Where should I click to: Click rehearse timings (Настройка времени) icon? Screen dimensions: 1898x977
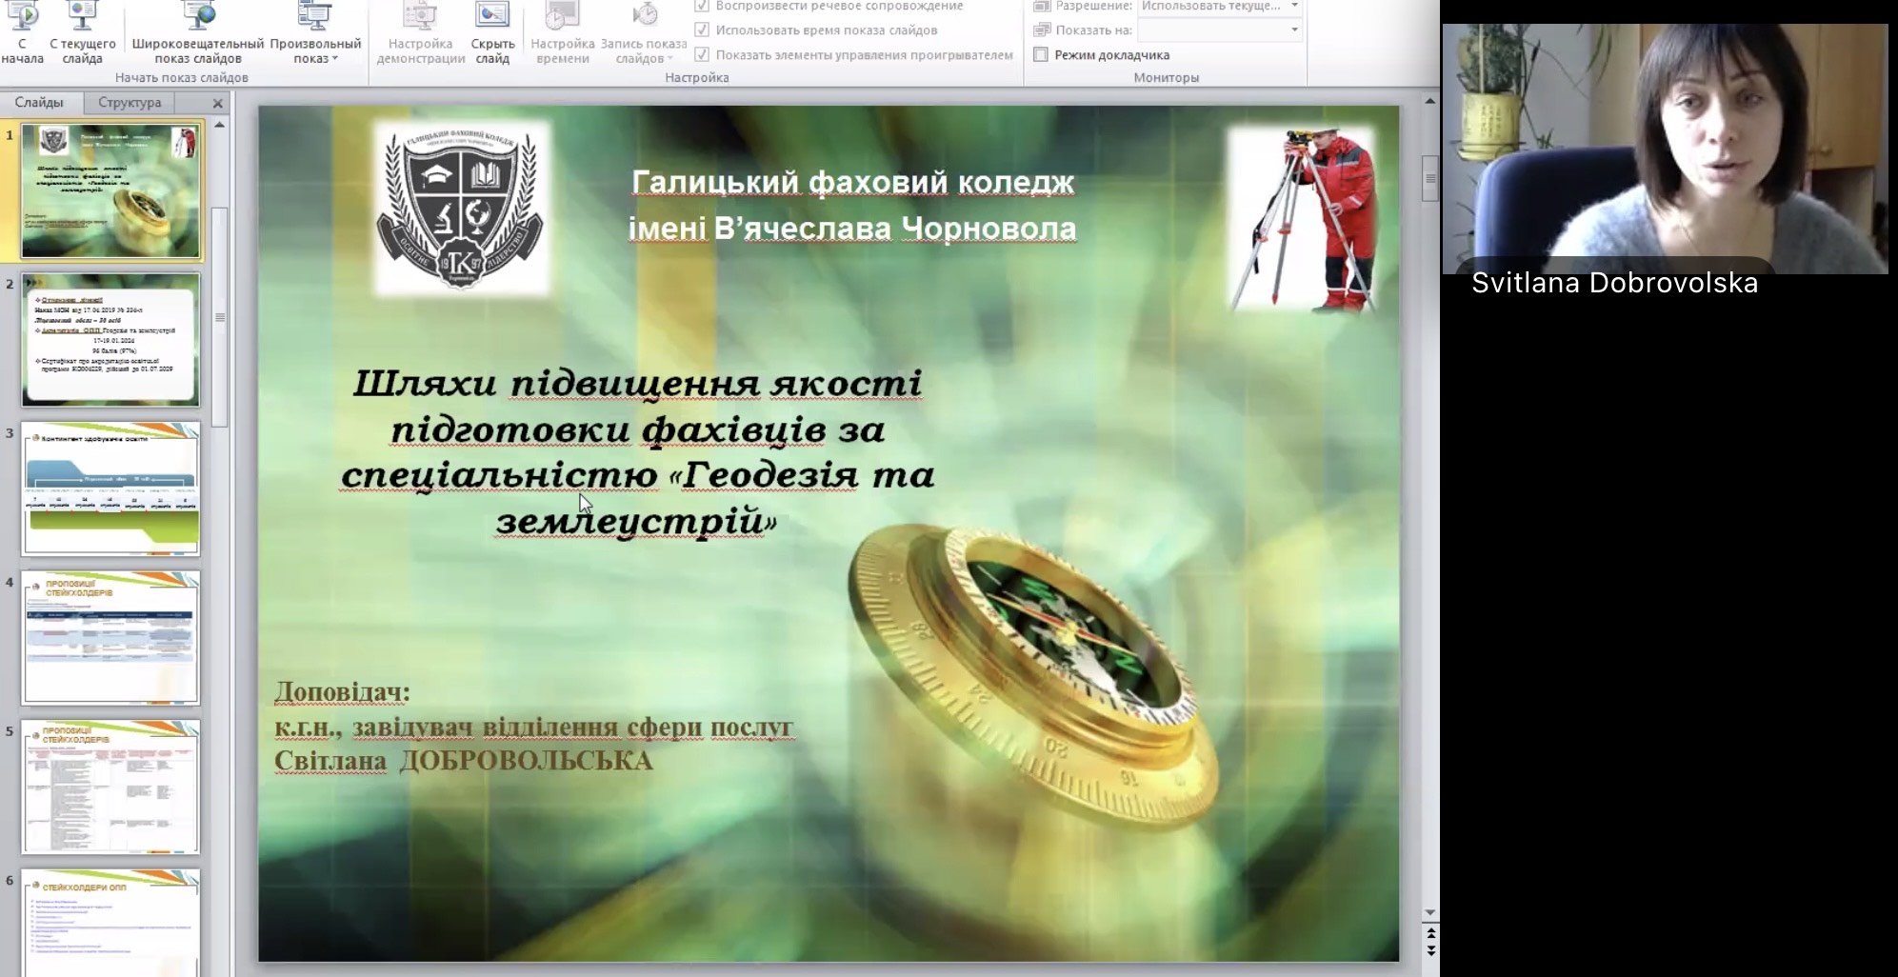point(562,16)
